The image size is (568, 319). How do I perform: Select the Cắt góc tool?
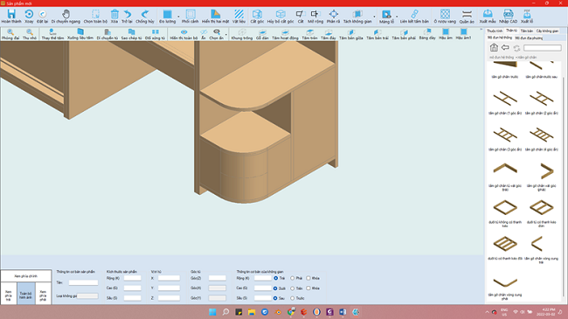[257, 17]
